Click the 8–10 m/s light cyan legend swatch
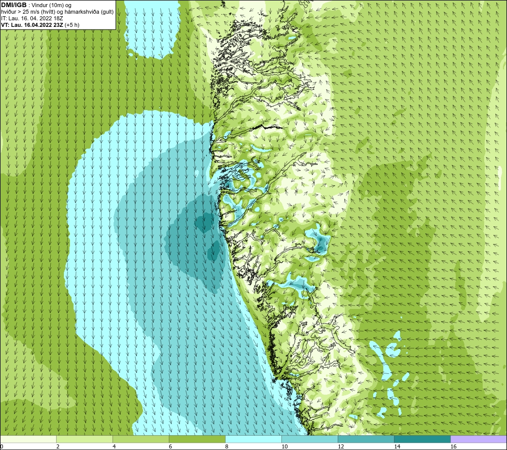 click(x=253, y=439)
